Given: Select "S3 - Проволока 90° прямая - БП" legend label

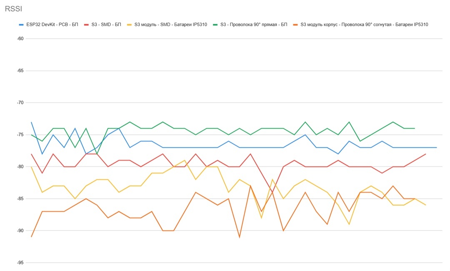Looking at the screenshot, I should 254,25.
